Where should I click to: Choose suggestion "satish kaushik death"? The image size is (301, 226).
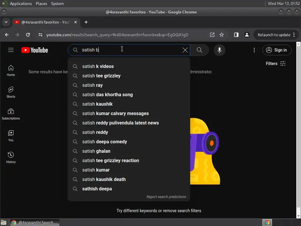(129, 179)
